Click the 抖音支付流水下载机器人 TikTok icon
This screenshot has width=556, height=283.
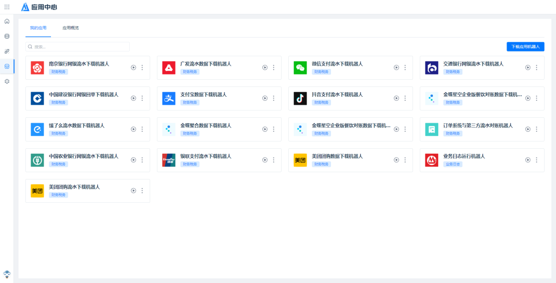pyautogui.click(x=300, y=98)
